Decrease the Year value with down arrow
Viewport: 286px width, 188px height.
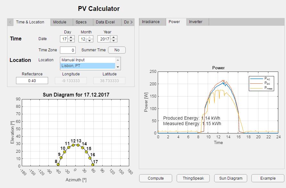114,41
